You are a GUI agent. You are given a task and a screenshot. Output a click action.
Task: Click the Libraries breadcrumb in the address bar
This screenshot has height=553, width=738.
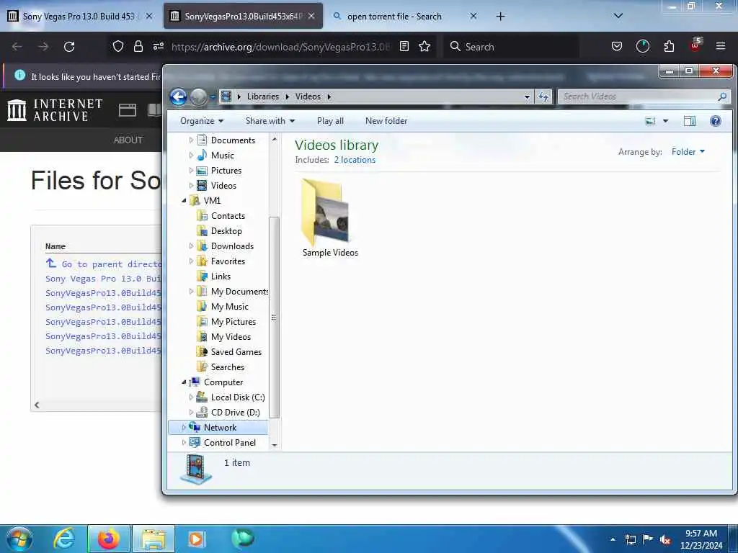coord(262,96)
